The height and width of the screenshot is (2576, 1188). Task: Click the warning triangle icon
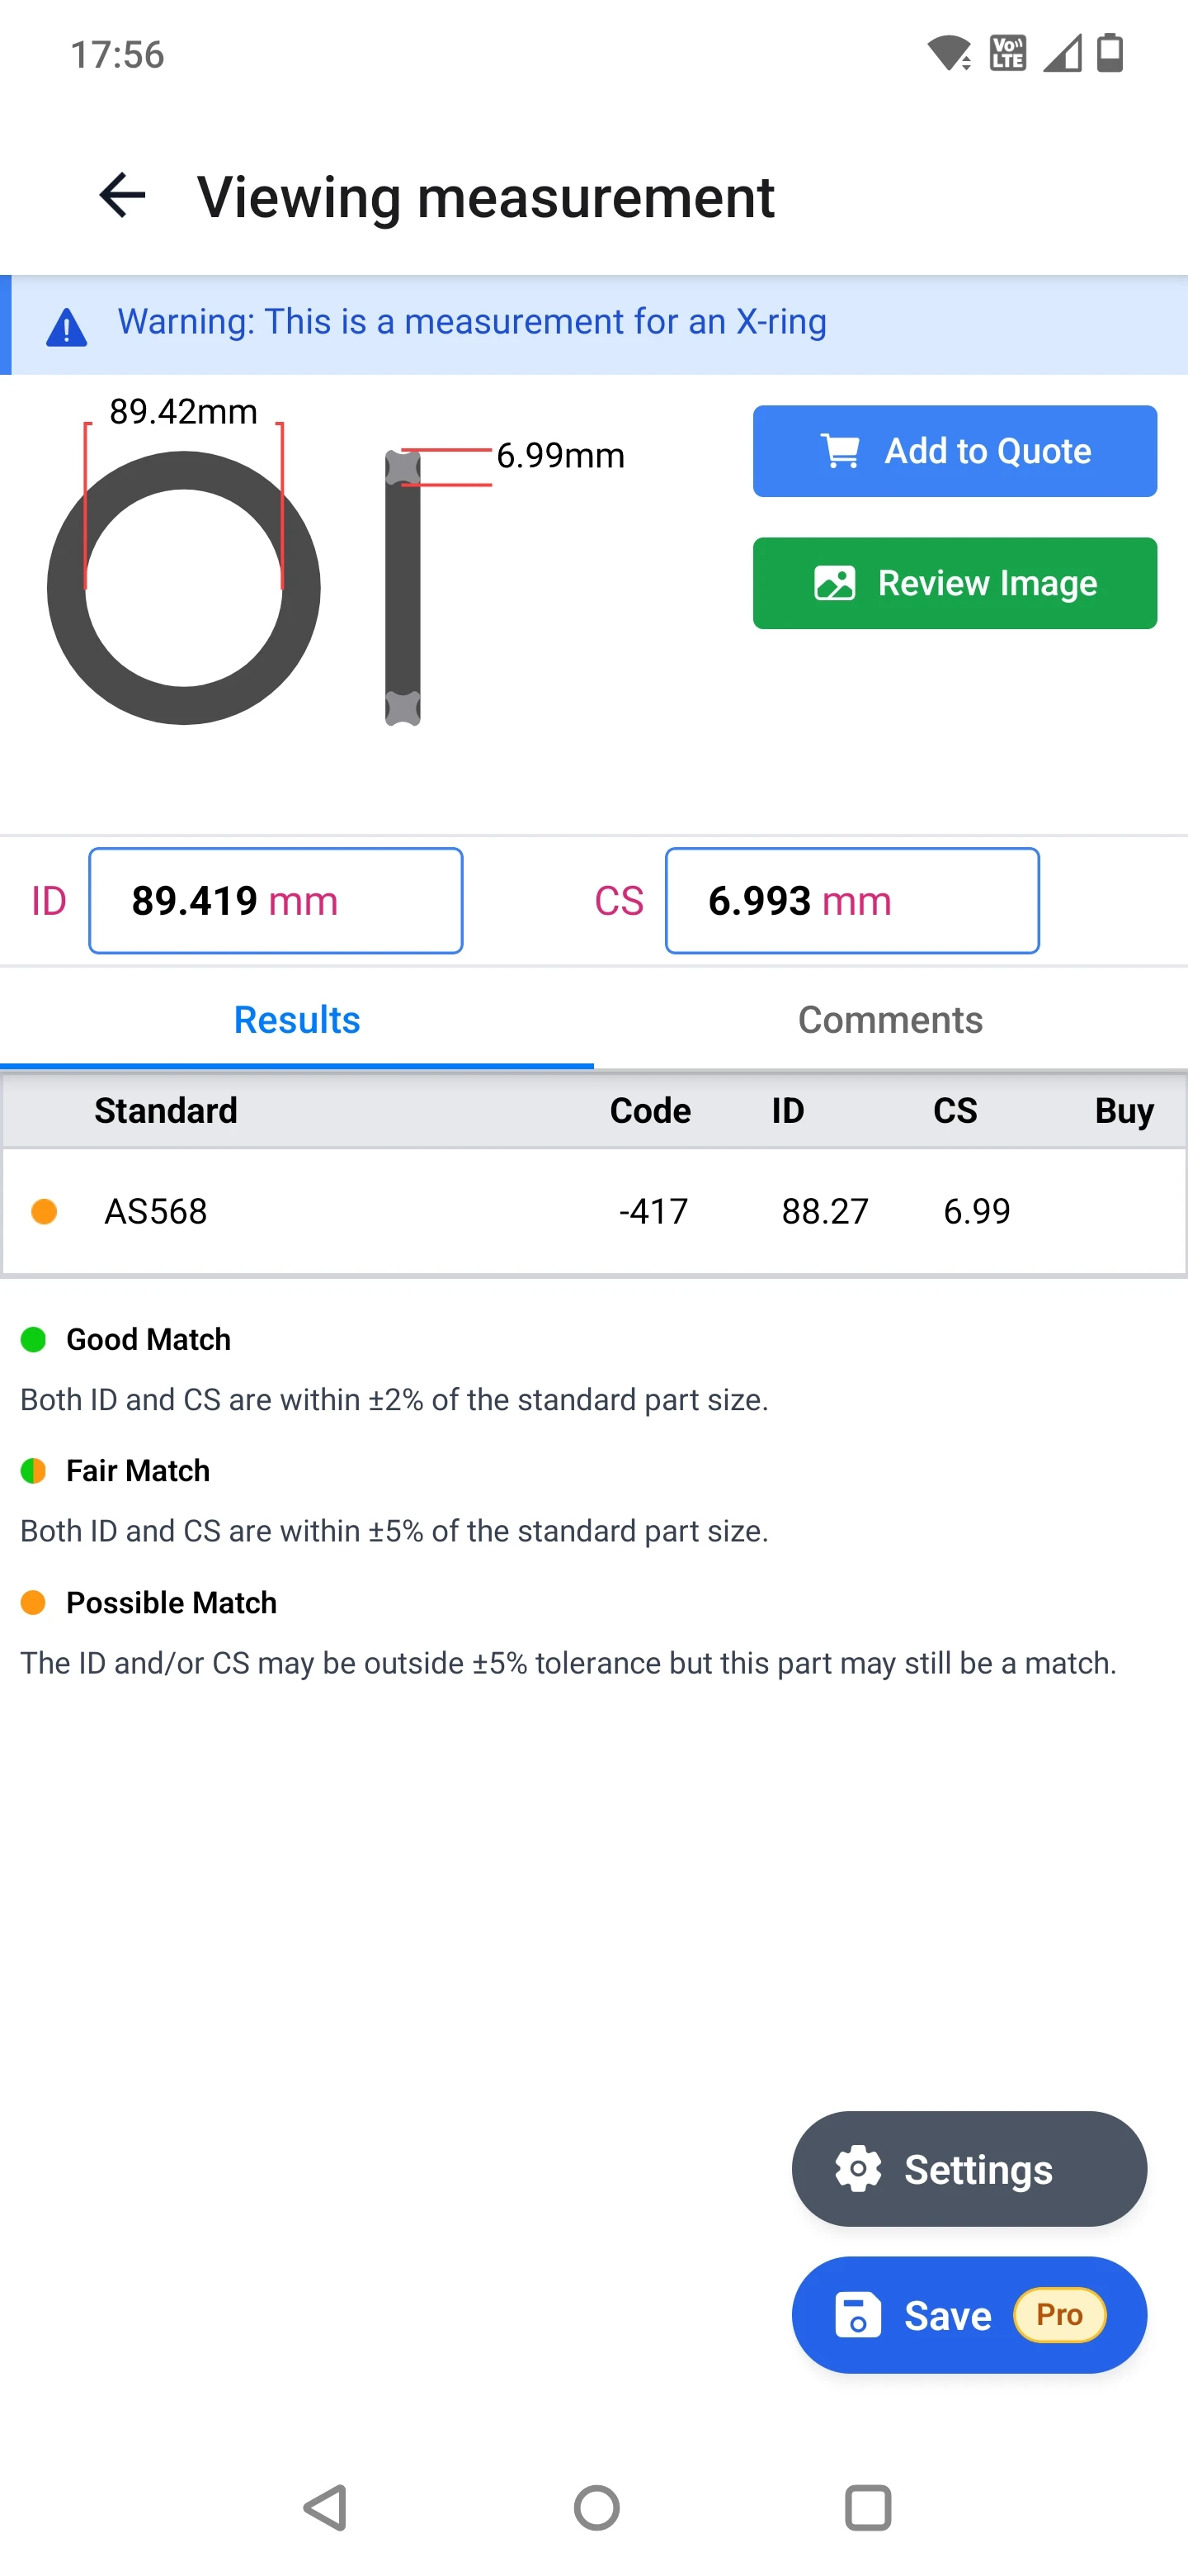pos(67,327)
